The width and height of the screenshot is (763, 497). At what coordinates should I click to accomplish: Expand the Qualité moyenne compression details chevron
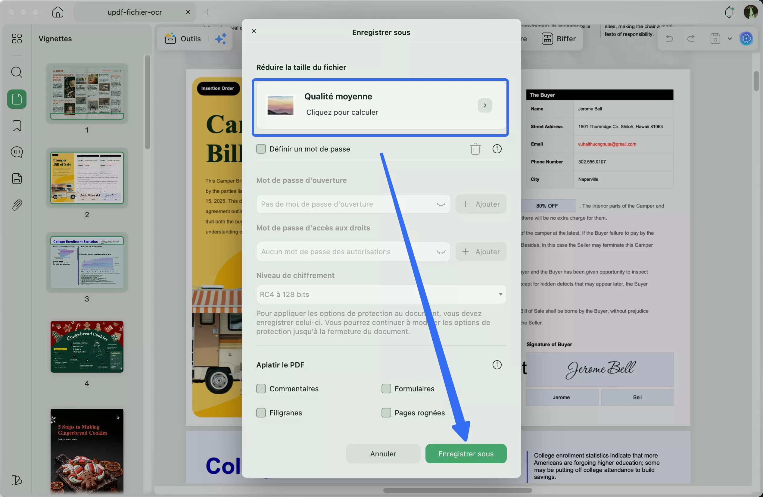click(x=485, y=105)
